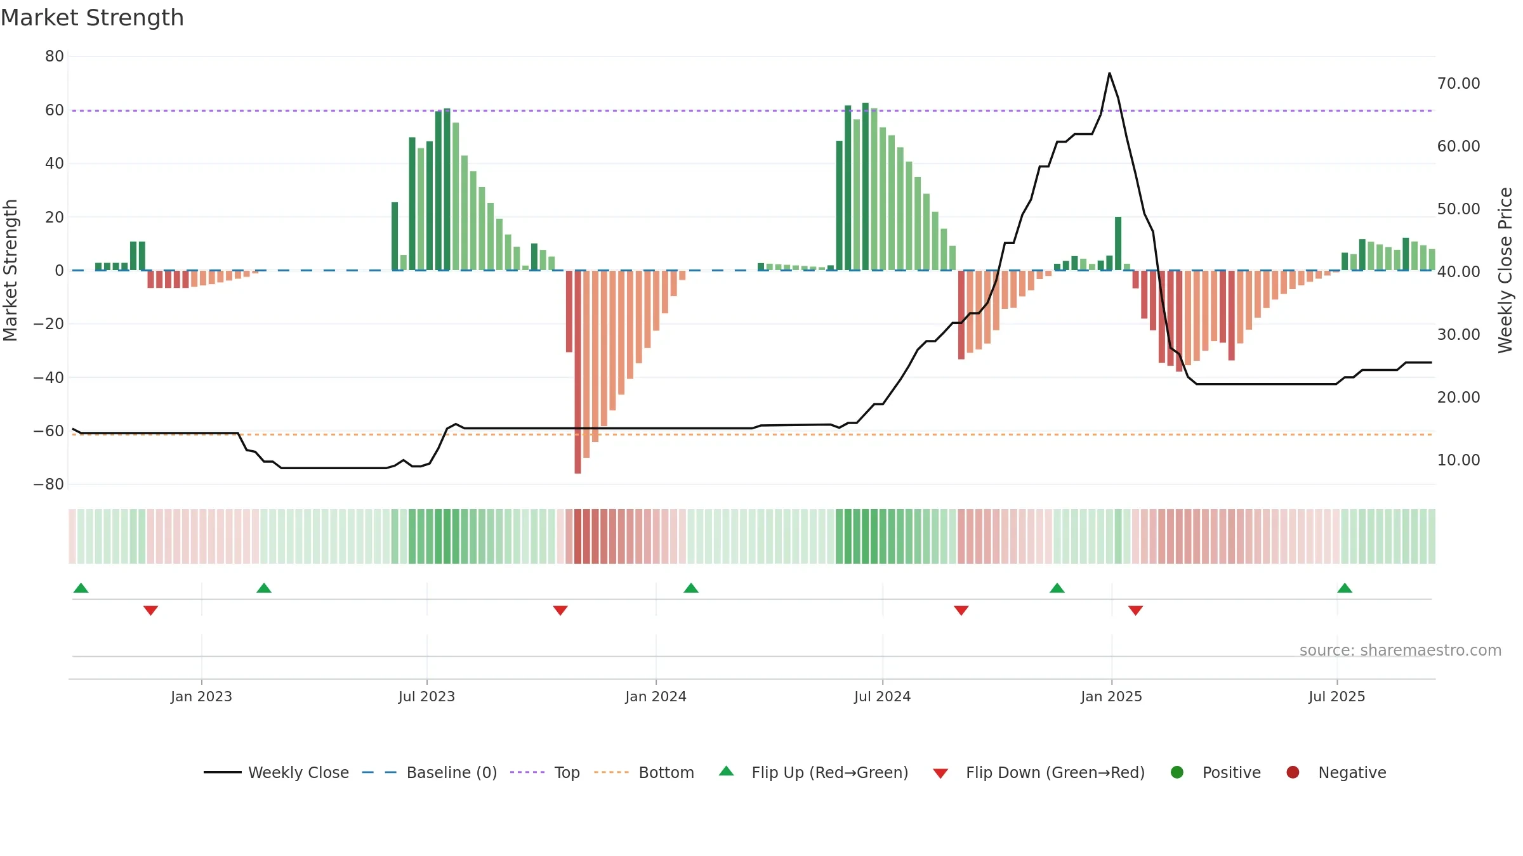Viewport: 1523px width, 856px height.
Task: Click the Jan 2024 x-axis label
Action: click(656, 696)
